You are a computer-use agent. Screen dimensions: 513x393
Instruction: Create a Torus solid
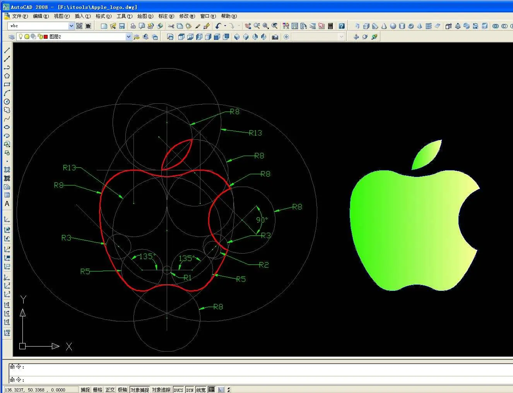410,26
